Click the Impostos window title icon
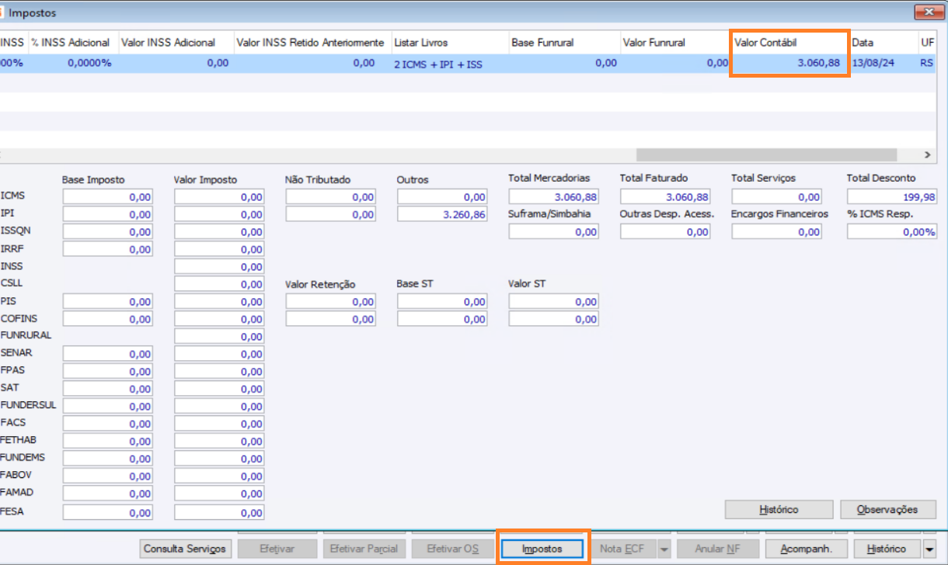948x565 pixels. pyautogui.click(x=2, y=13)
